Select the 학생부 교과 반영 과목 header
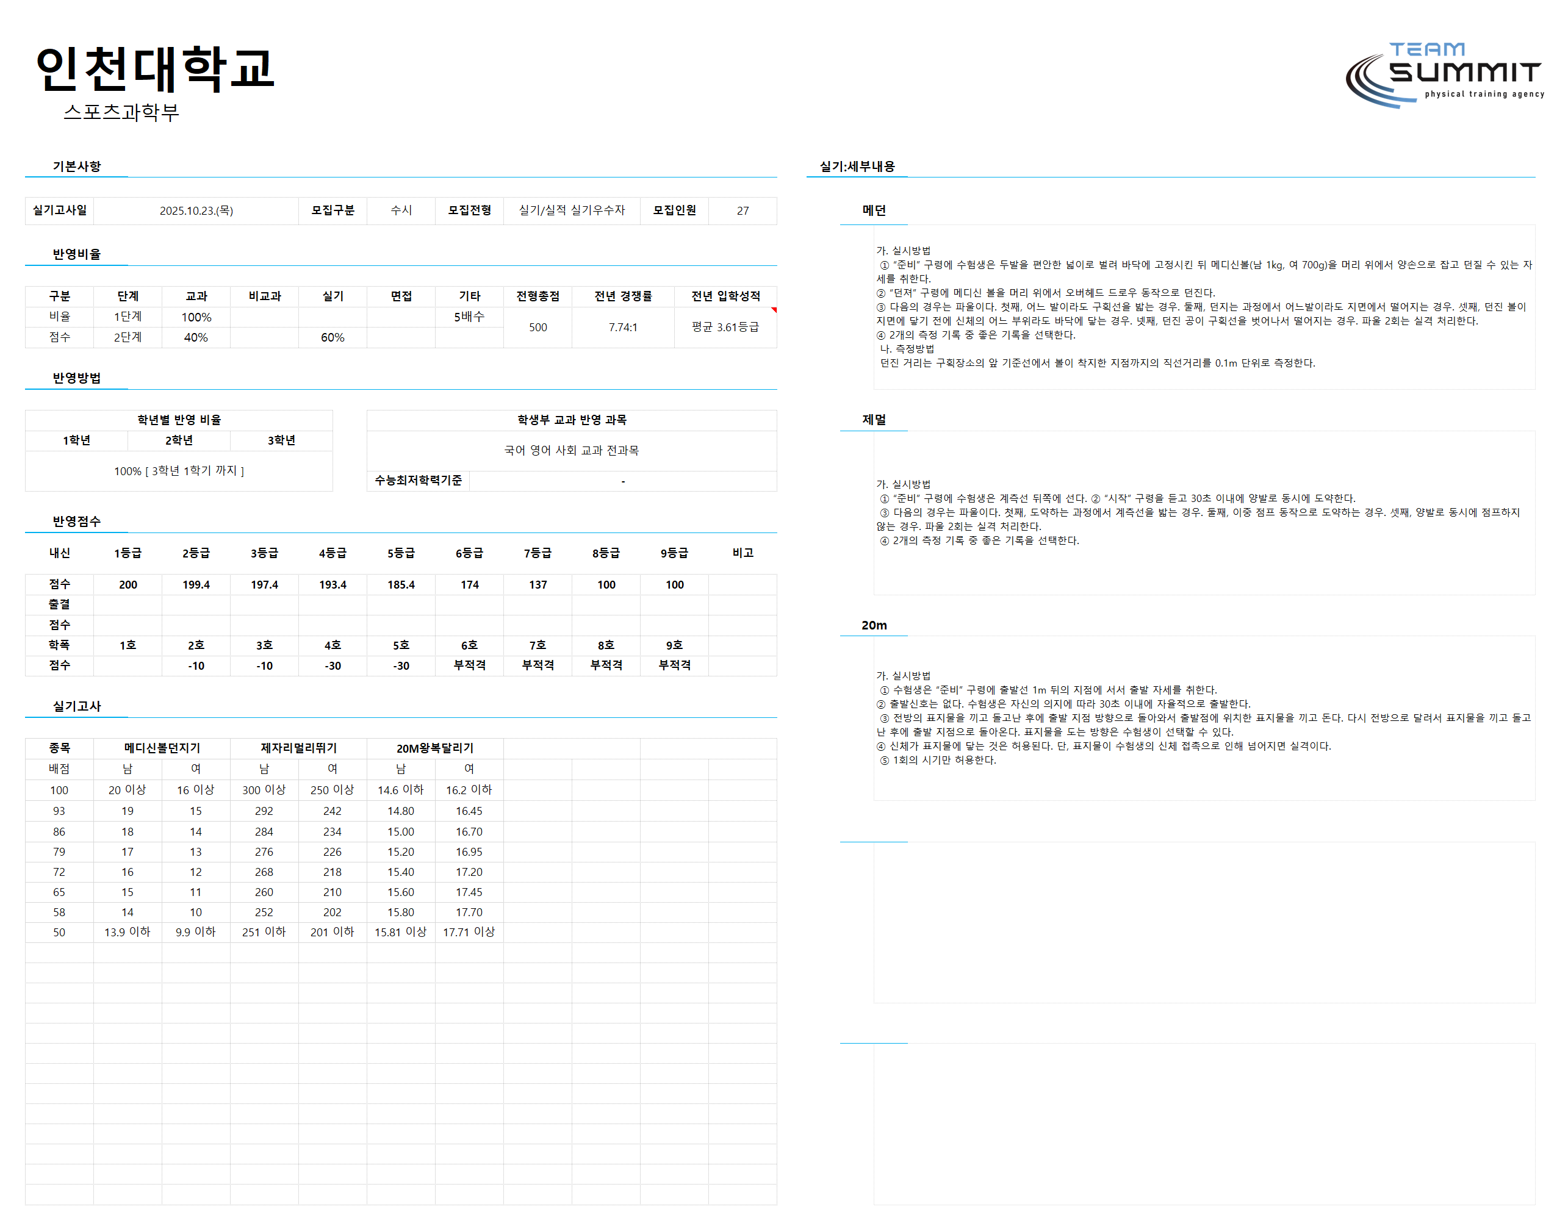The width and height of the screenshot is (1568, 1226). click(572, 420)
